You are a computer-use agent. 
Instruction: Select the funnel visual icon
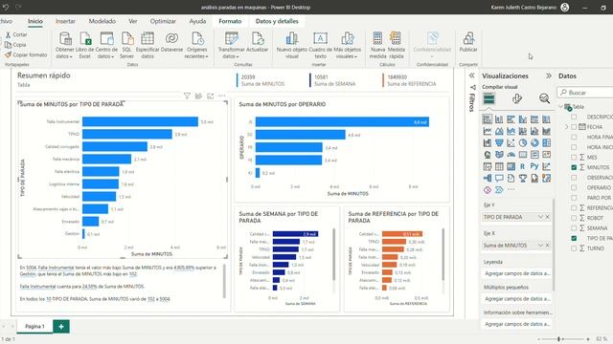point(499,143)
